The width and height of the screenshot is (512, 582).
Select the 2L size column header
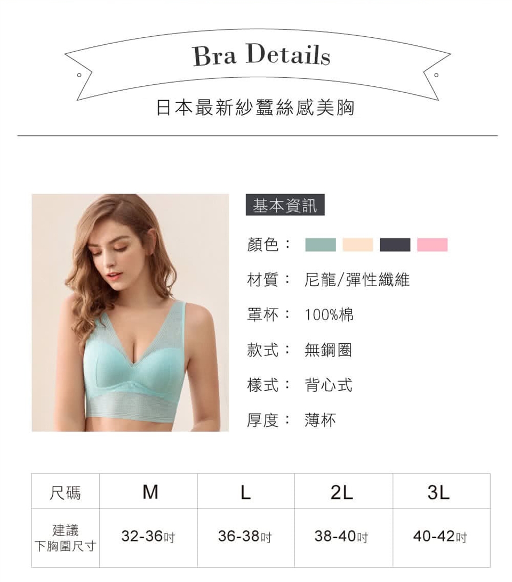click(343, 491)
